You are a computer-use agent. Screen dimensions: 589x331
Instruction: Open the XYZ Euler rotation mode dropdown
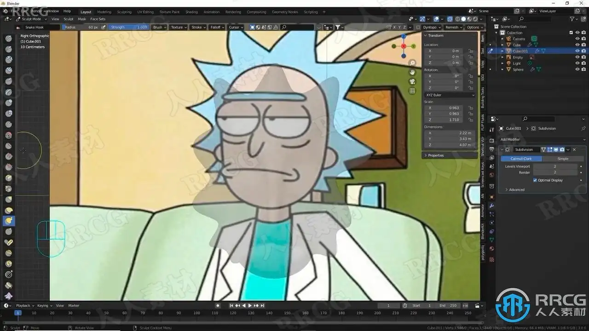coord(450,95)
